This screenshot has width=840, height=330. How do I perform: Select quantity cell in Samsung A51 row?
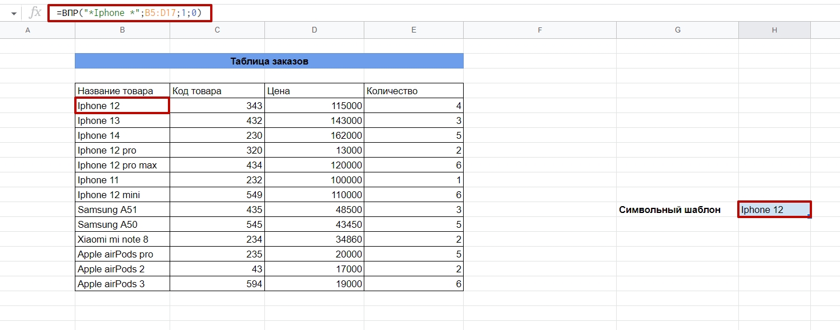(x=413, y=210)
